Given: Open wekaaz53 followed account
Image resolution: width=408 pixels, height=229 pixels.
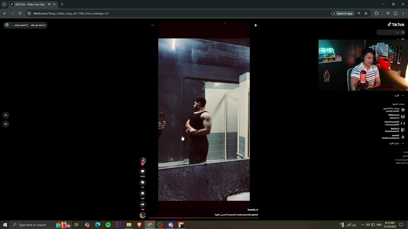Looking at the screenshot, I should point(396,116).
